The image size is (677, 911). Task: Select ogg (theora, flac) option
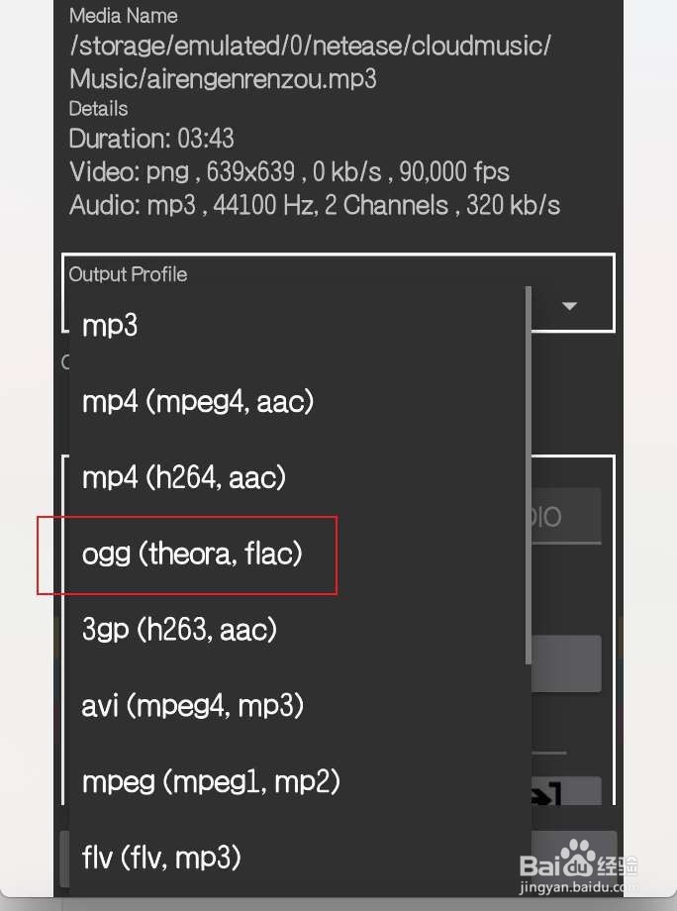click(300, 554)
